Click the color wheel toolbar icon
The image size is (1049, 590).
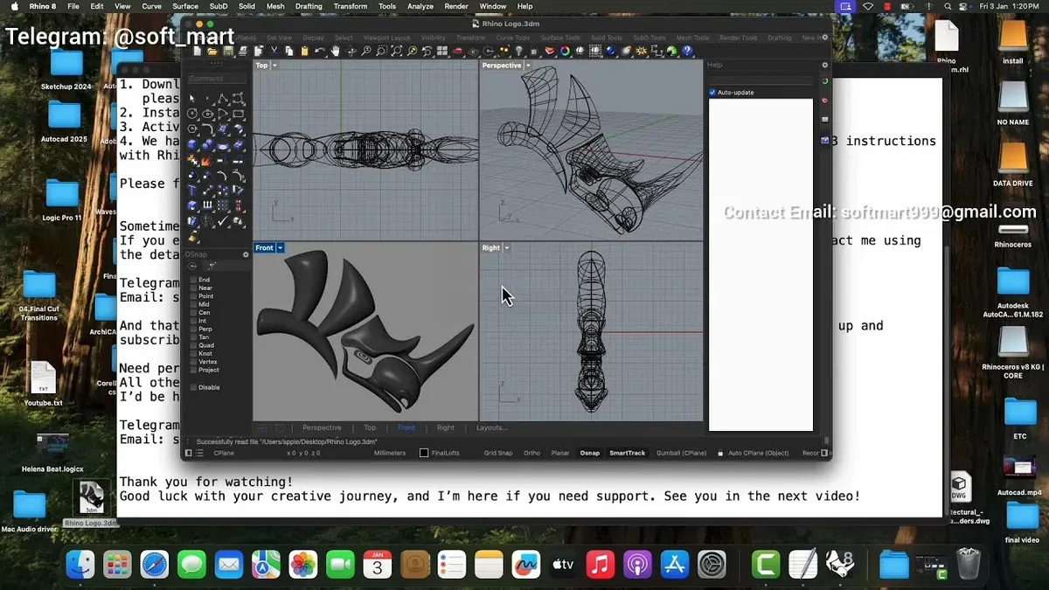pos(566,52)
